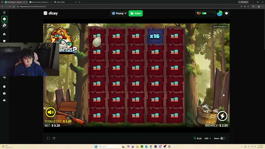Expand the Playing currency dropdown
This screenshot has height=149, width=265.
point(119,13)
